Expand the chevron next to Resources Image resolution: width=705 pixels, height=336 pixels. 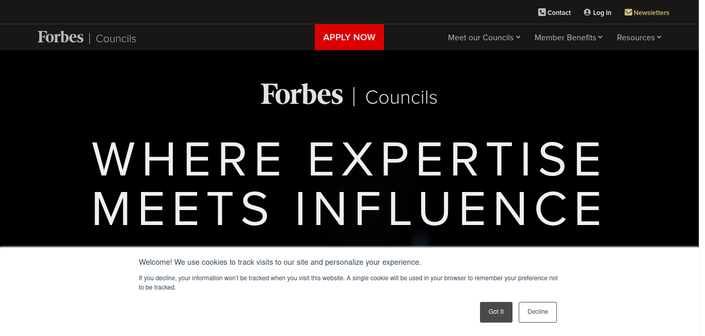point(659,37)
